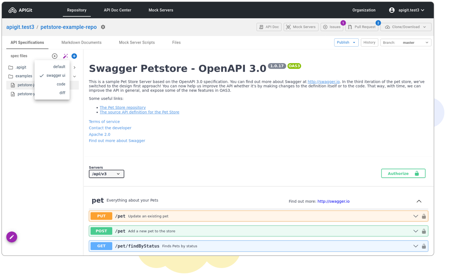Click the examples folder icon
The image size is (455, 276).
click(x=11, y=76)
